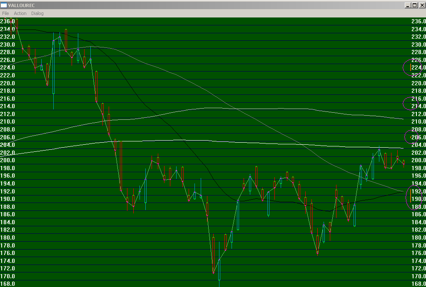This screenshot has width=426, height=287.
Task: Click the 208.0 label on the right axis
Action: (x=419, y=129)
